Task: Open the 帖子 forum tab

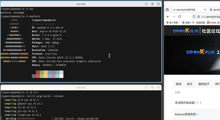Action: (190, 84)
